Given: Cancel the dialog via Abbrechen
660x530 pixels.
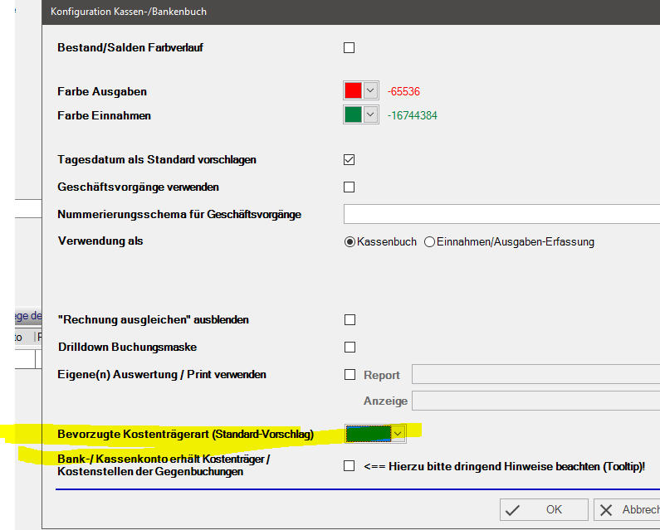Looking at the screenshot, I should tap(628, 510).
